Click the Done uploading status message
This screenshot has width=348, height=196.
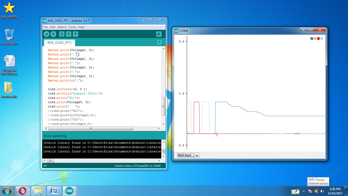point(55,136)
